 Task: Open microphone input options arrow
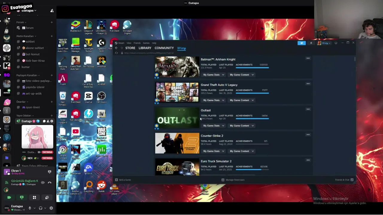[x=34, y=208]
